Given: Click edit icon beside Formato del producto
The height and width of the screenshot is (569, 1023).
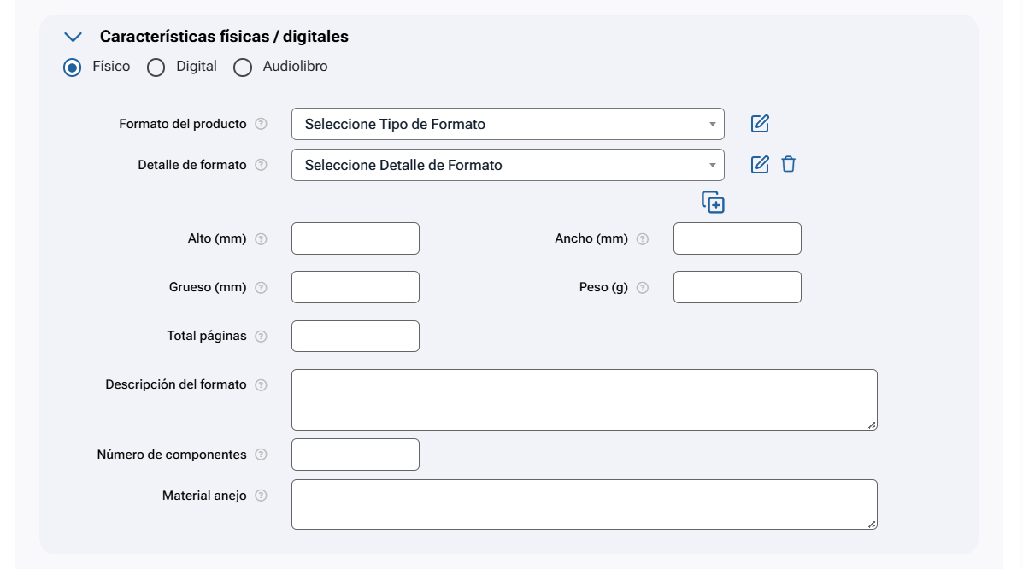Looking at the screenshot, I should coord(760,124).
